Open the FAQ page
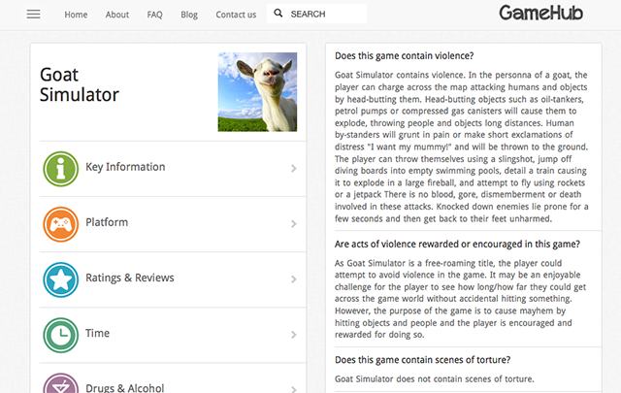This screenshot has width=621, height=393. pos(155,15)
